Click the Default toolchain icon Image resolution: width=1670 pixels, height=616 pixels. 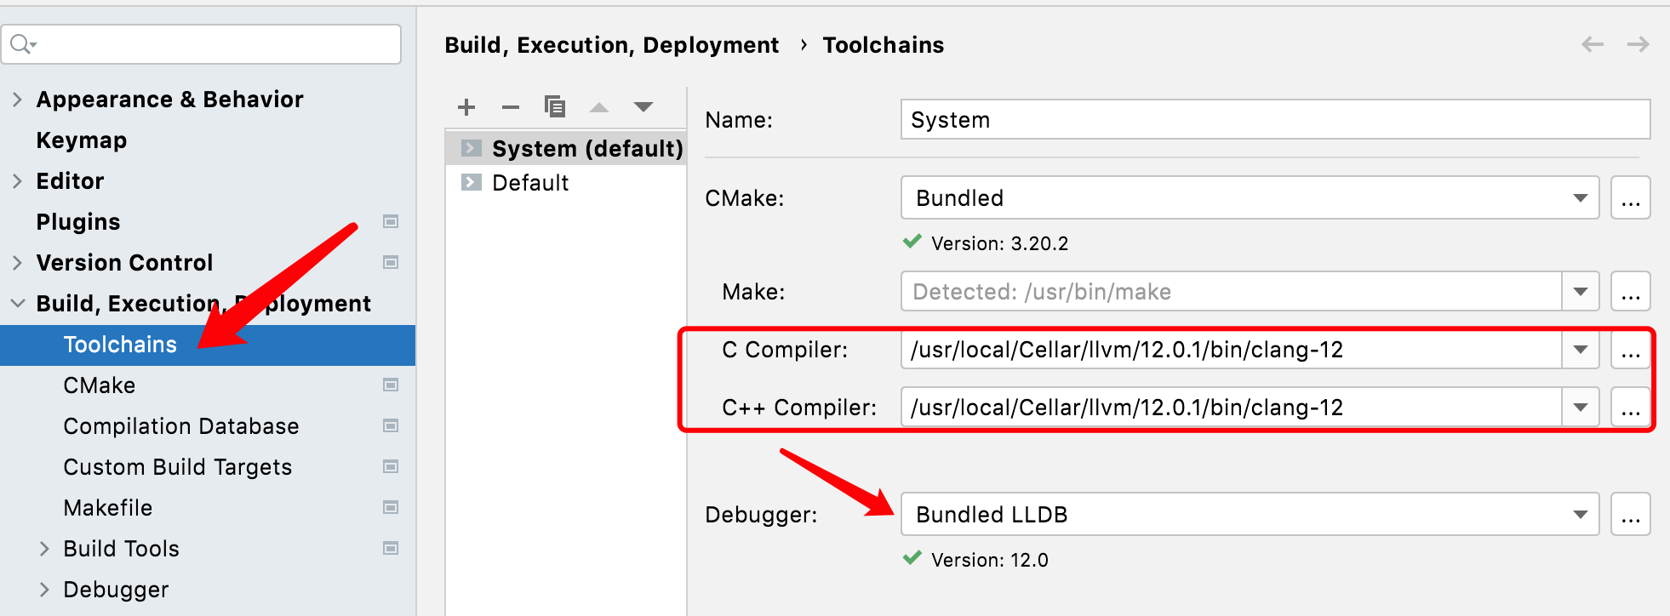472,182
